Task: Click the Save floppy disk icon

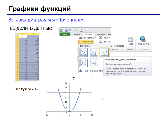Action: [x=66, y=30]
